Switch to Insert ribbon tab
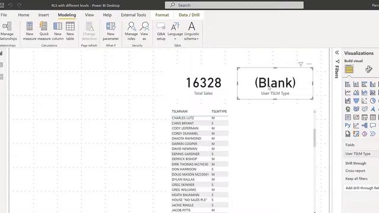 (43, 15)
